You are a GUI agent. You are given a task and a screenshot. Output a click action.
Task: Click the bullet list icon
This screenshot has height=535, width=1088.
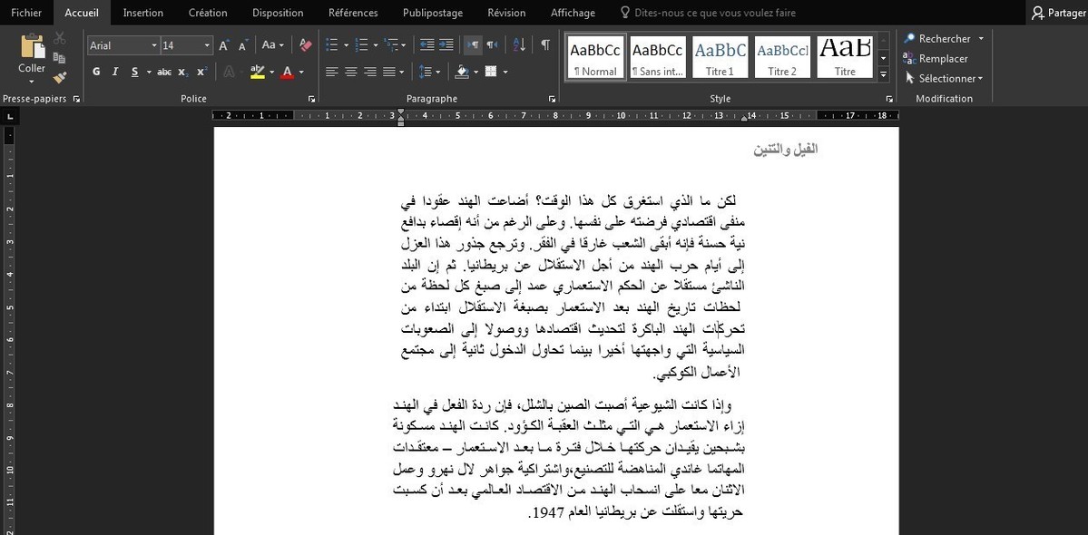[332, 45]
